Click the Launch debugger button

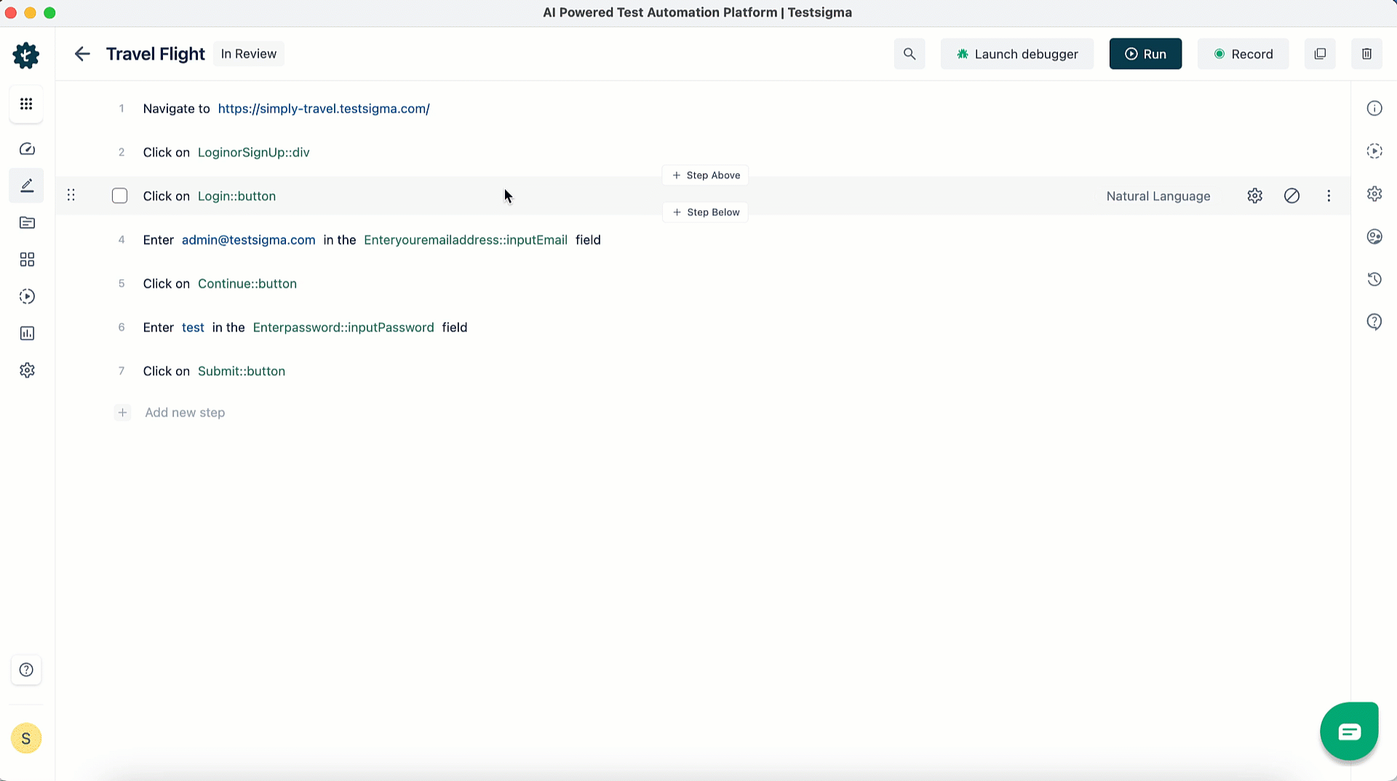coord(1017,54)
